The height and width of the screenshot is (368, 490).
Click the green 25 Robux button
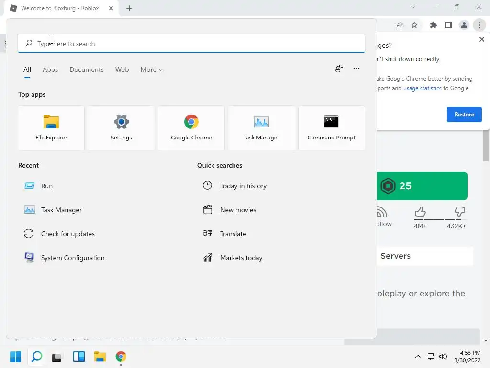[x=422, y=186]
